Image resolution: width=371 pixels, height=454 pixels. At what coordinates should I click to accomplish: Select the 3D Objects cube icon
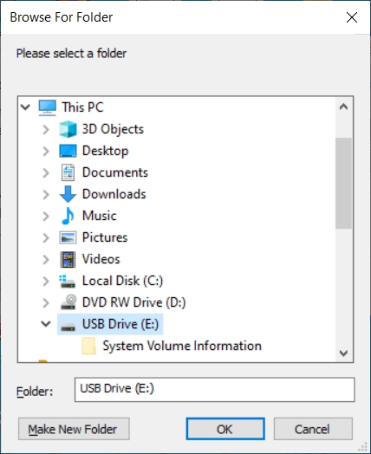click(68, 129)
